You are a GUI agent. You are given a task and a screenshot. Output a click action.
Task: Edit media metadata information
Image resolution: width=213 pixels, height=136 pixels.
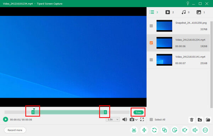click(x=175, y=130)
